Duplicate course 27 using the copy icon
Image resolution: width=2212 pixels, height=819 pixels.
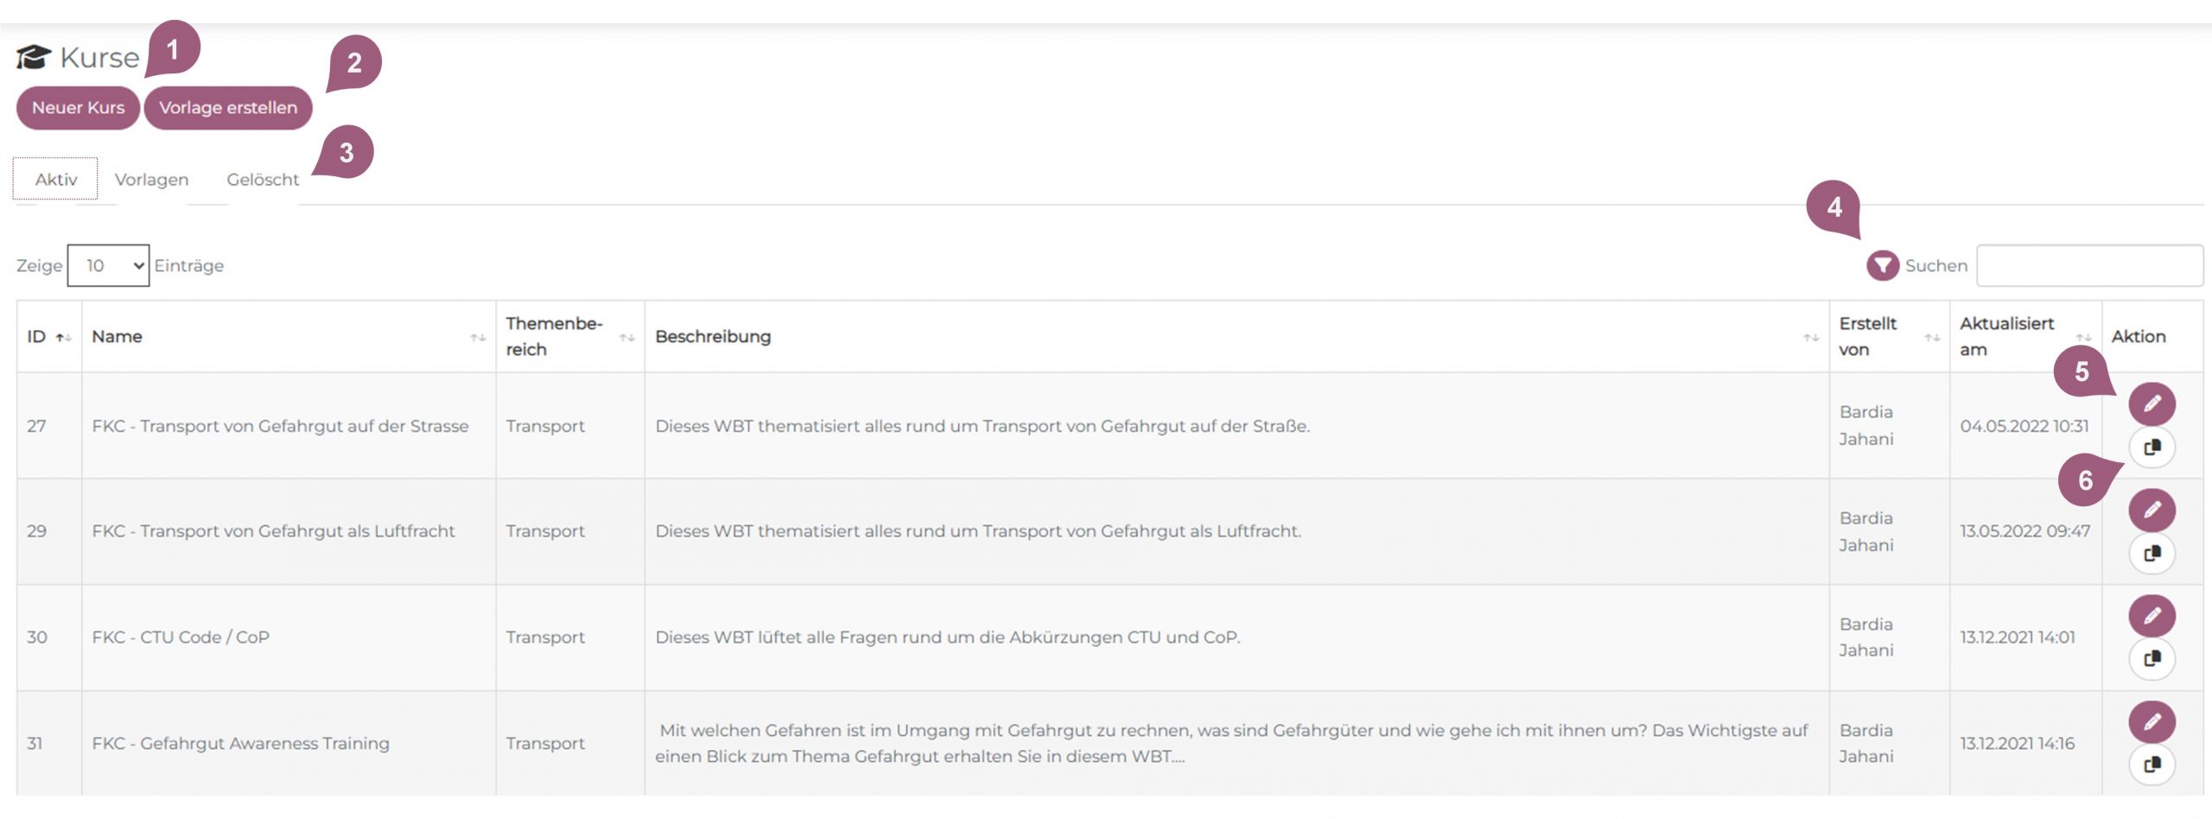2151,448
